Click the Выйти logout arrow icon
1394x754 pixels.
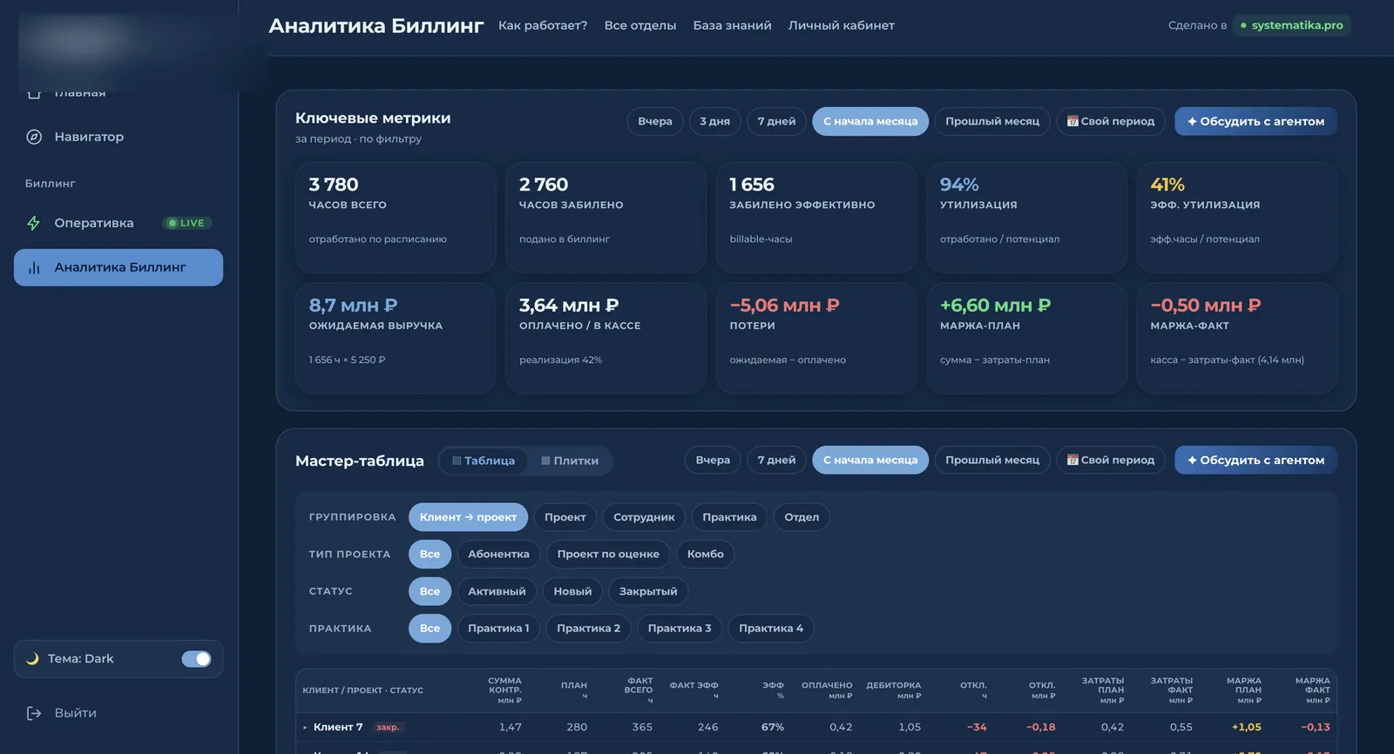[x=34, y=713]
